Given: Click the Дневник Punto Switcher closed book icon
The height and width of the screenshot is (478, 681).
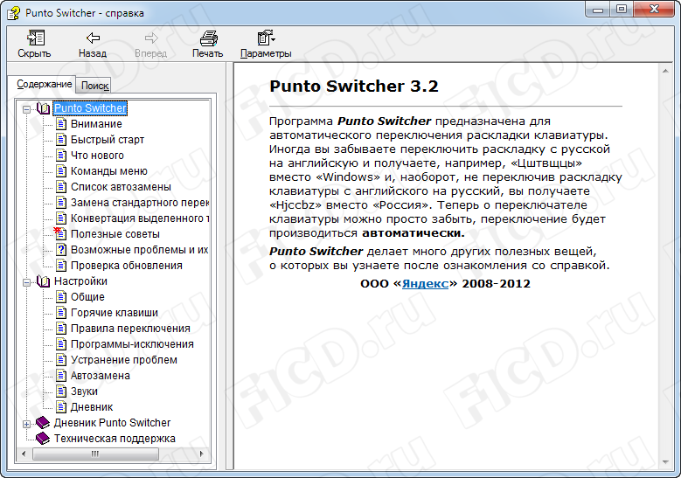Looking at the screenshot, I should click(x=43, y=422).
